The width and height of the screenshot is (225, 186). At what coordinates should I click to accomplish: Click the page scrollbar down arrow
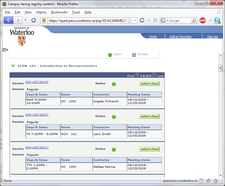(x=220, y=175)
